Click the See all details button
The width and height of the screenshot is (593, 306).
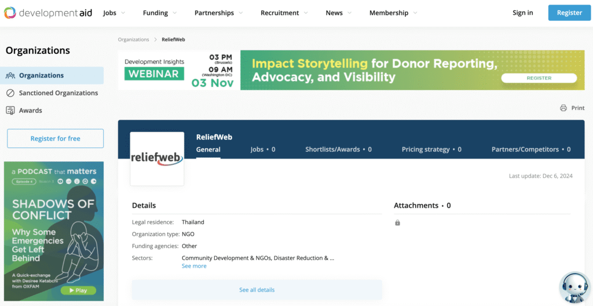click(x=257, y=290)
